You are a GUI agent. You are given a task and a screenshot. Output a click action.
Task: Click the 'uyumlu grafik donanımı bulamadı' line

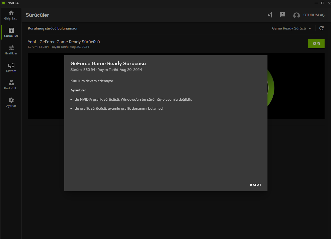tap(119, 108)
